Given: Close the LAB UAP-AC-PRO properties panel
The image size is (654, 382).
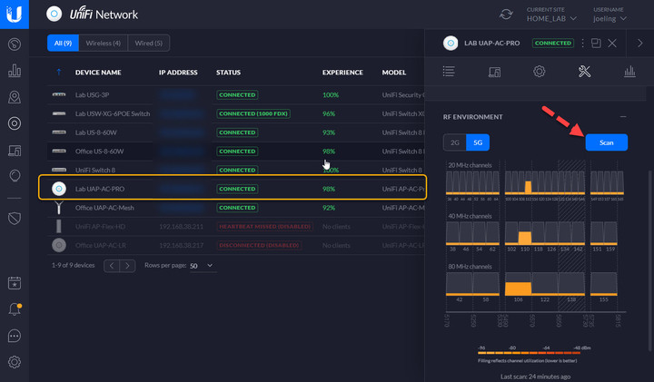Looking at the screenshot, I should coord(612,43).
